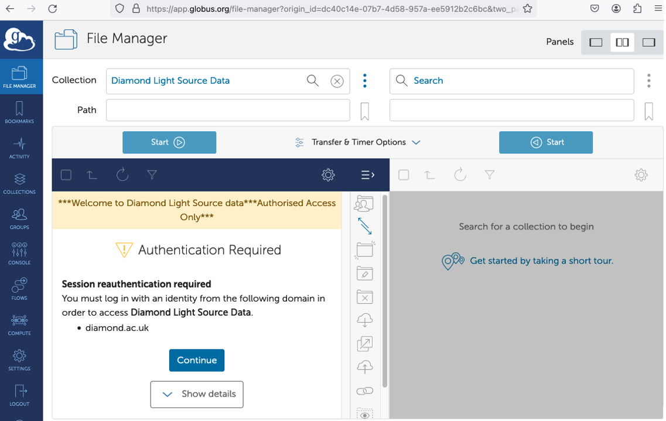Open the short tour link
666x421 pixels.
pyautogui.click(x=542, y=261)
